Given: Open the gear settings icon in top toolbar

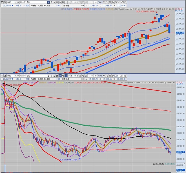Looking at the screenshot, I should coord(113,2).
